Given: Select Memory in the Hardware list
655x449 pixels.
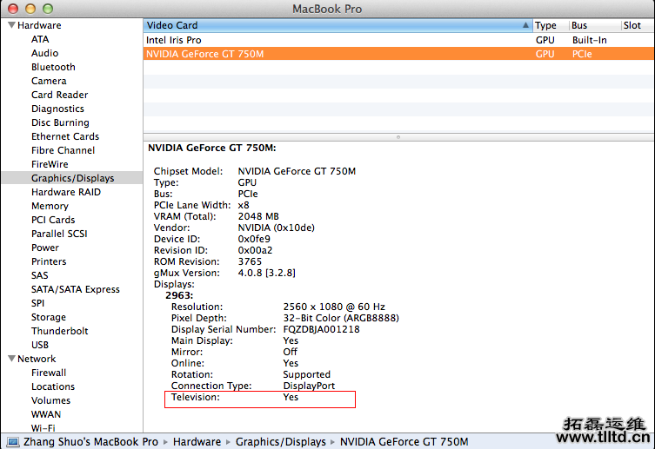Looking at the screenshot, I should (x=50, y=206).
